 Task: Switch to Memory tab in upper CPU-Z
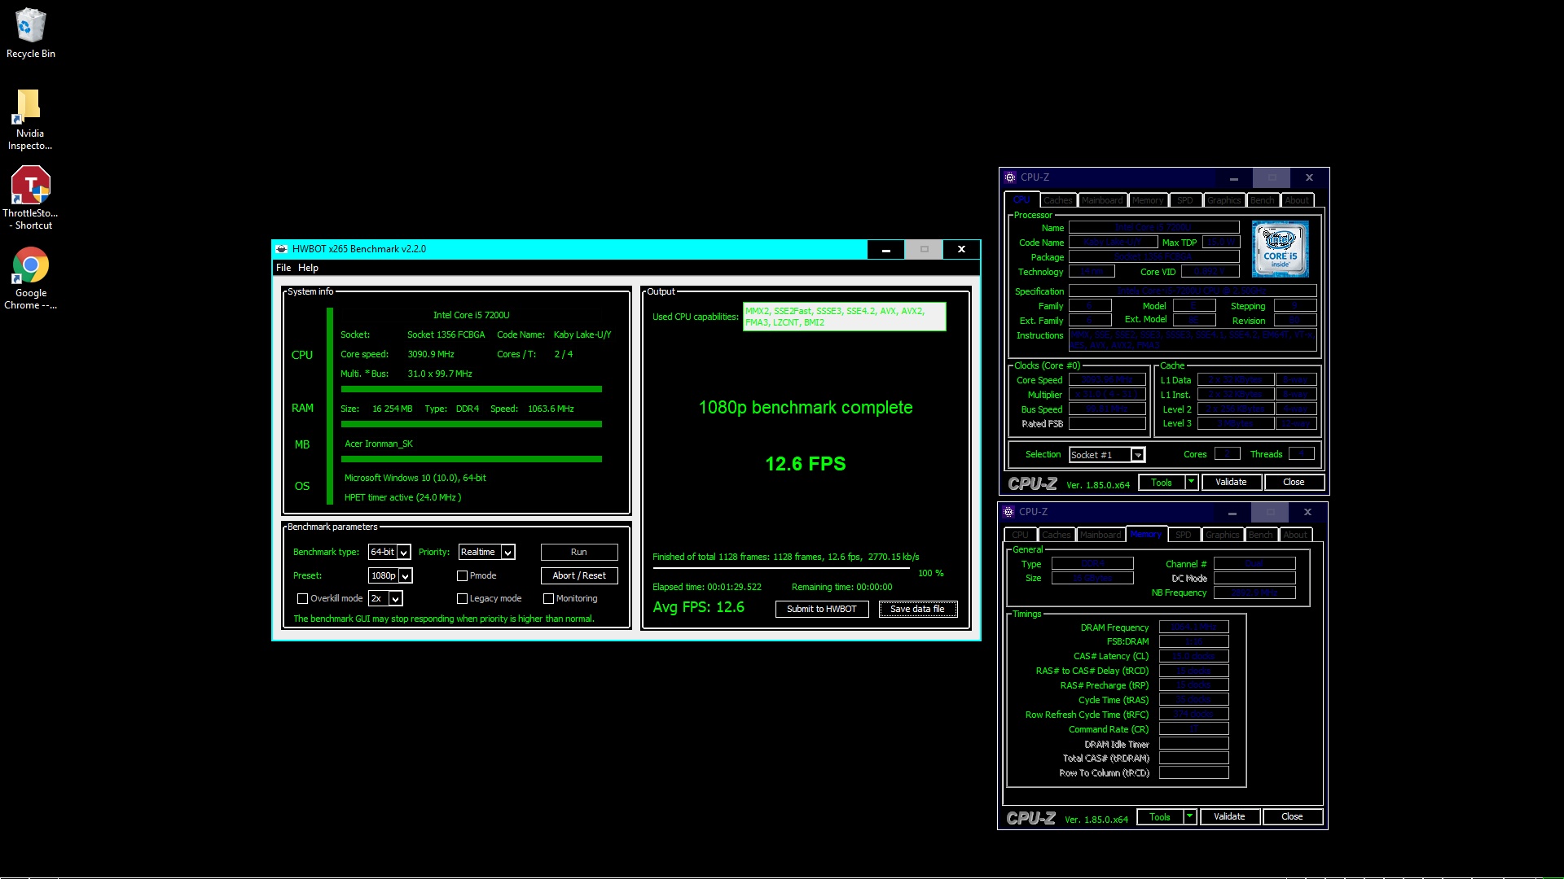(1148, 200)
